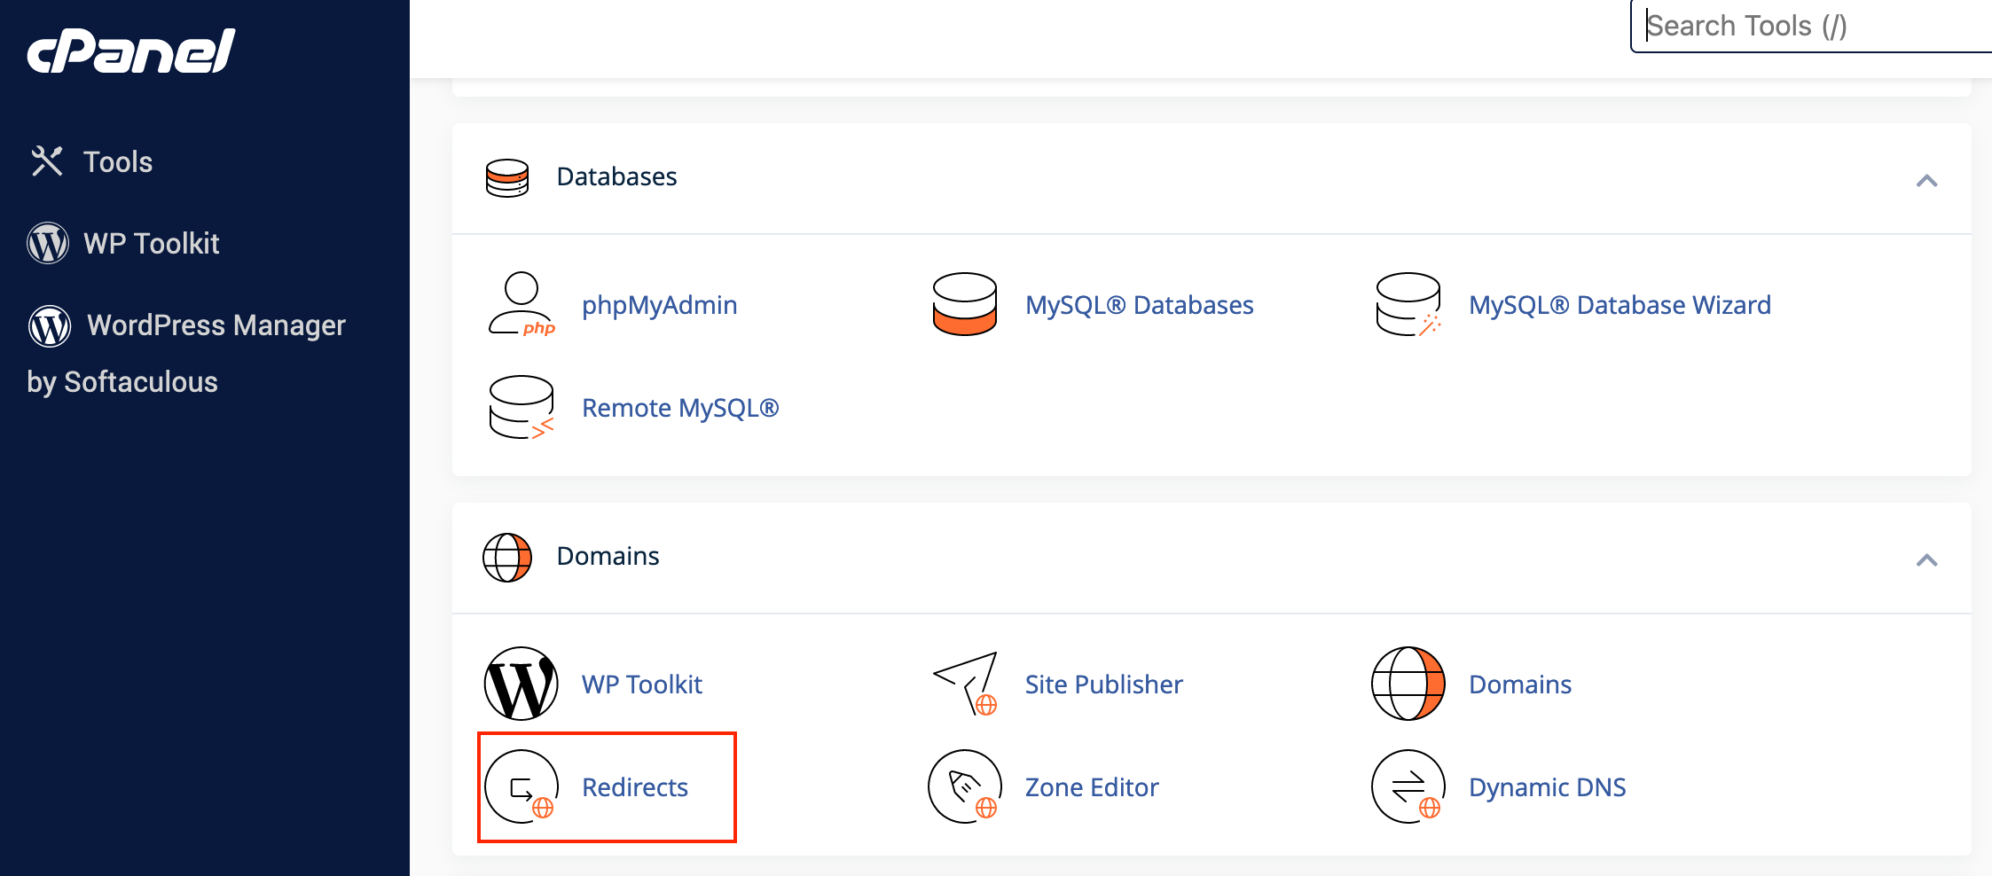Open the Dynamic DNS link
Screen dimensions: 1992x876
click(1548, 787)
